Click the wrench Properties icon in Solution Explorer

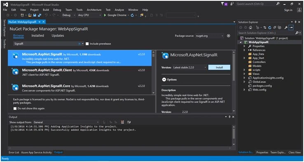pos(286,27)
